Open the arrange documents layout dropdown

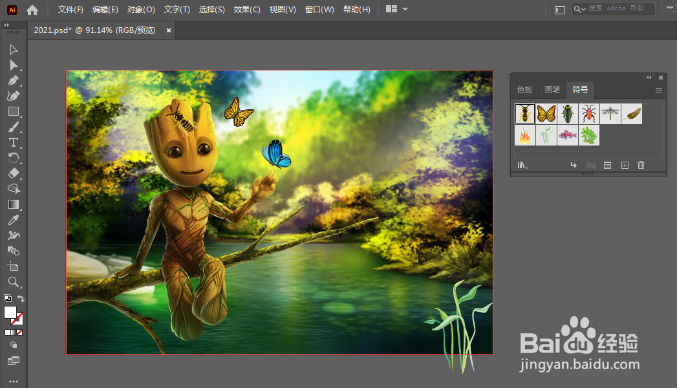click(x=397, y=9)
